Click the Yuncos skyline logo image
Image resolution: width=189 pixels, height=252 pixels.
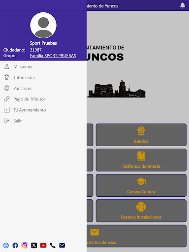point(116,89)
